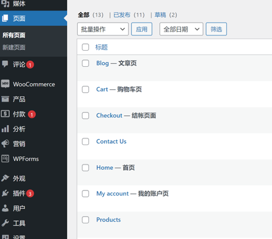The image size is (272, 239).
Task: Open the 付款 sidebar menu
Action: point(19,114)
